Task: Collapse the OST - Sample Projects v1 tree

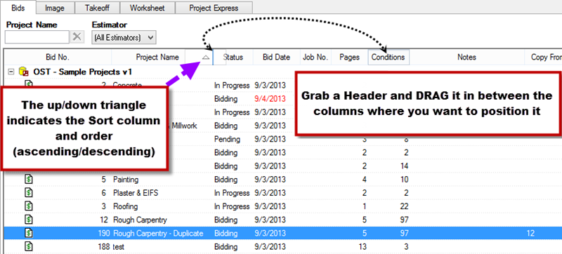Action: click(11, 72)
